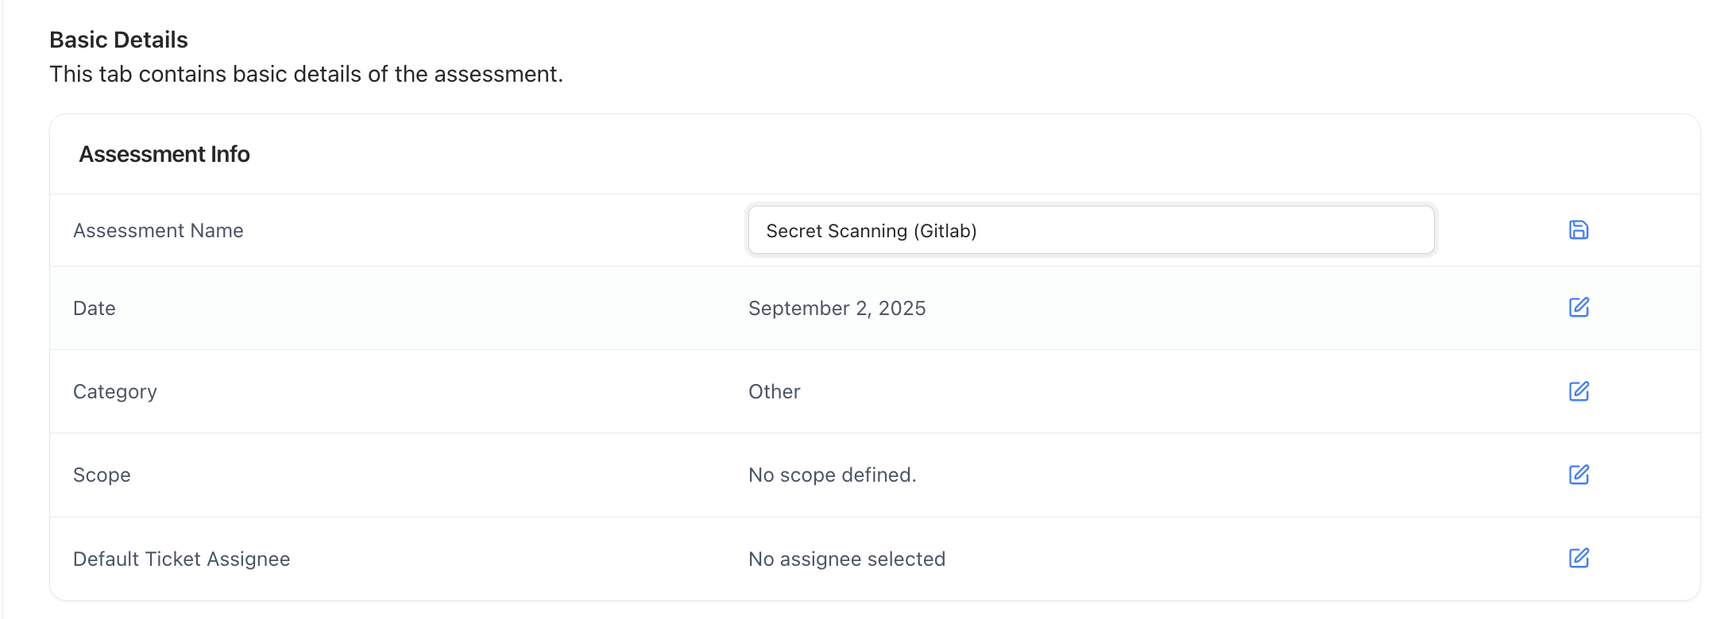Image resolution: width=1716 pixels, height=619 pixels.
Task: Click the pencil icon beside No scope defined
Action: click(1578, 475)
